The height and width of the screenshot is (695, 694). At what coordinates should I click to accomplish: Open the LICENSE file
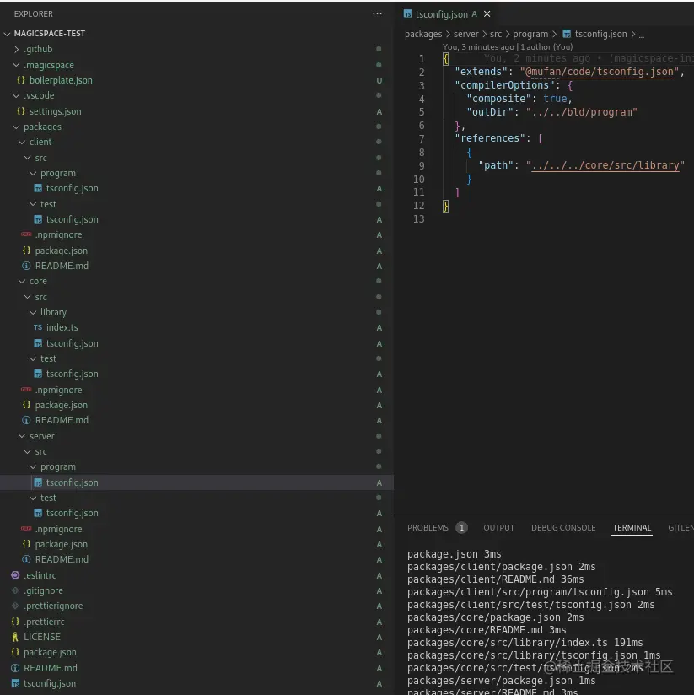pos(42,637)
